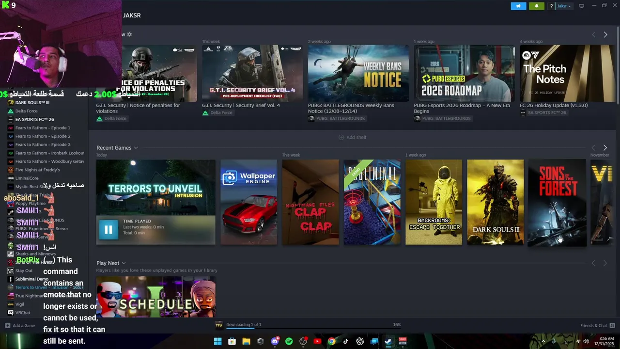Open What's New settings gear
The width and height of the screenshot is (620, 349).
point(129,34)
